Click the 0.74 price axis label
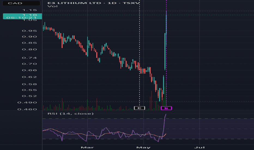254x150 pixels. [x=29, y=58]
